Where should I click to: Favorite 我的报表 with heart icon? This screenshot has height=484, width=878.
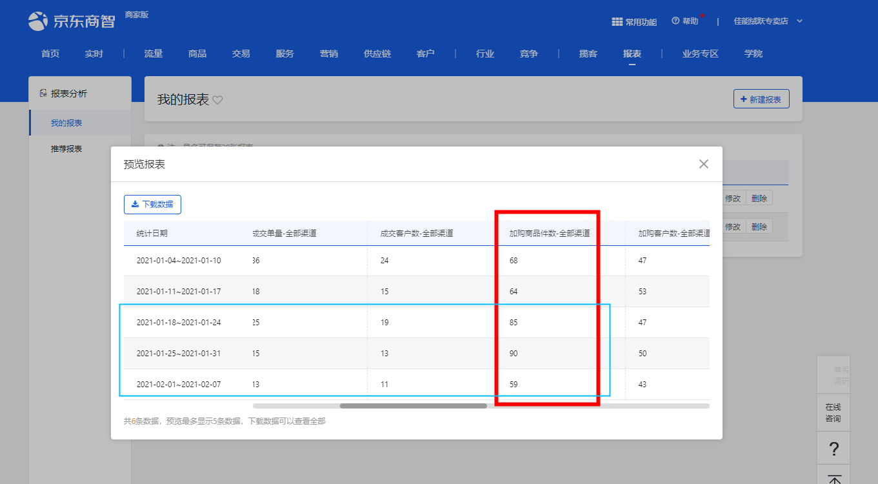coord(217,100)
